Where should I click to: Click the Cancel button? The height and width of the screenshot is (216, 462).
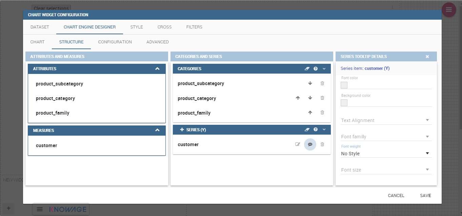396,195
